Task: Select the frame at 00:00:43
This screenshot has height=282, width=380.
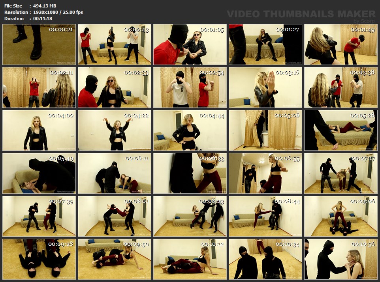Action: (x=115, y=45)
